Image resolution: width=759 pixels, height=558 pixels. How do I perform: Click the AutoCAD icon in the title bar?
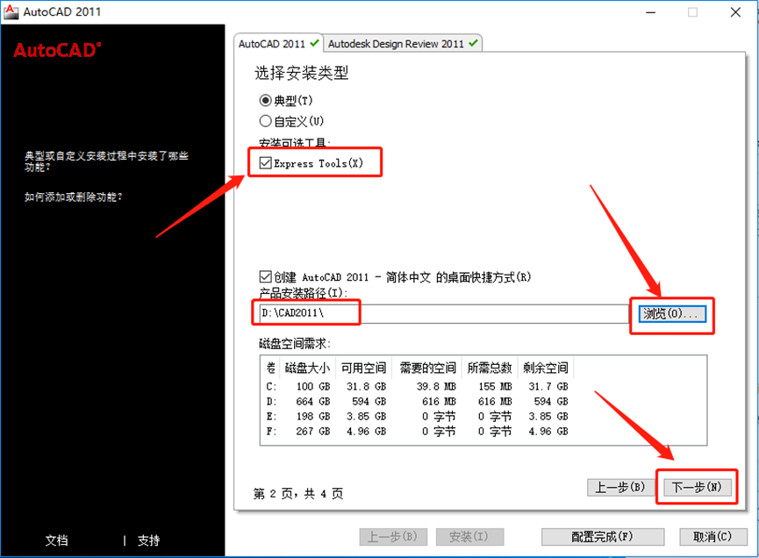(11, 11)
